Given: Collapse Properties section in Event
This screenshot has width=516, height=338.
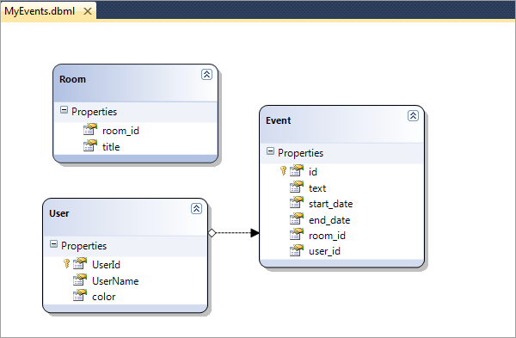Looking at the screenshot, I should (x=270, y=151).
